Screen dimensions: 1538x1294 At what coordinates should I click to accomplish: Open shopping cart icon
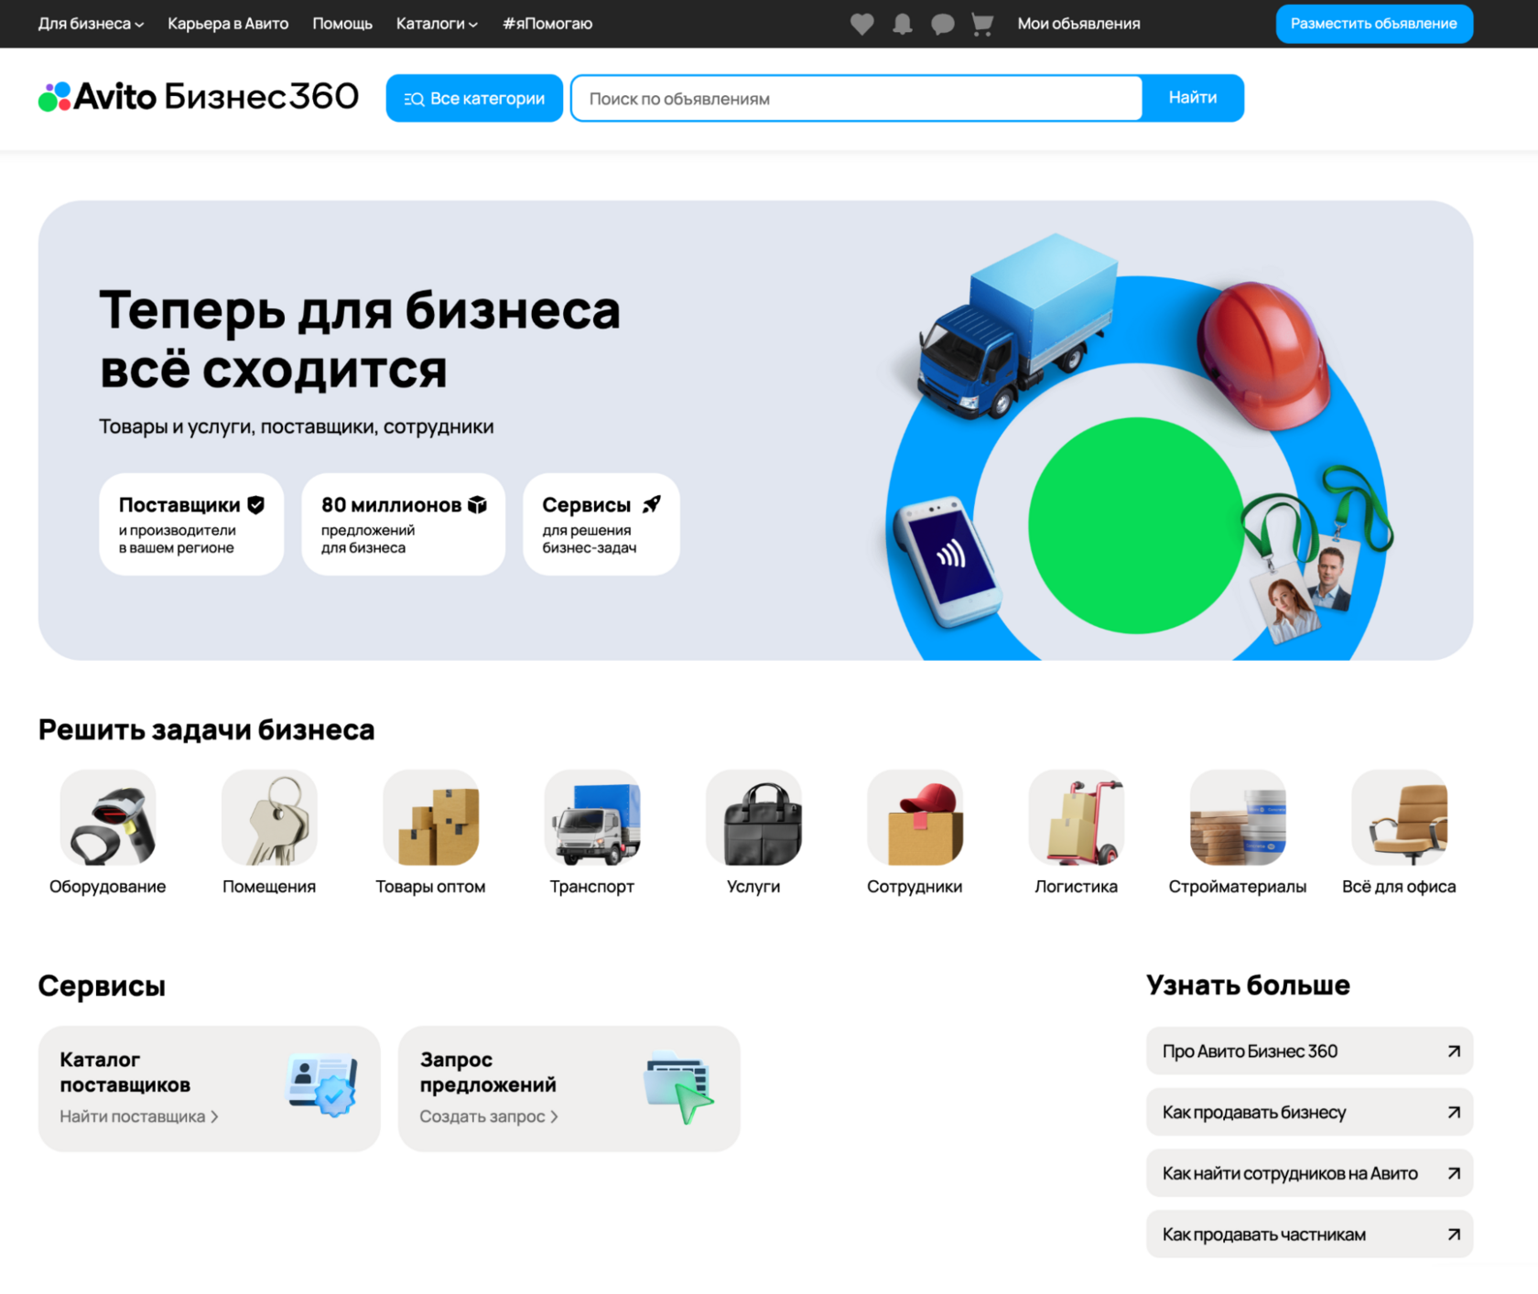[982, 24]
